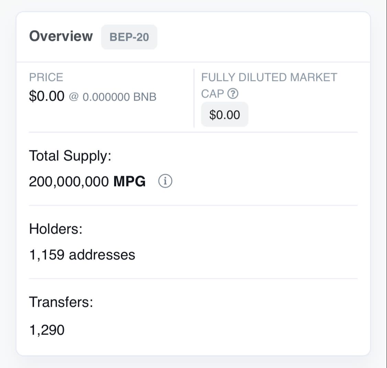
Task: Click the Total Supply info icon
Action: (165, 181)
